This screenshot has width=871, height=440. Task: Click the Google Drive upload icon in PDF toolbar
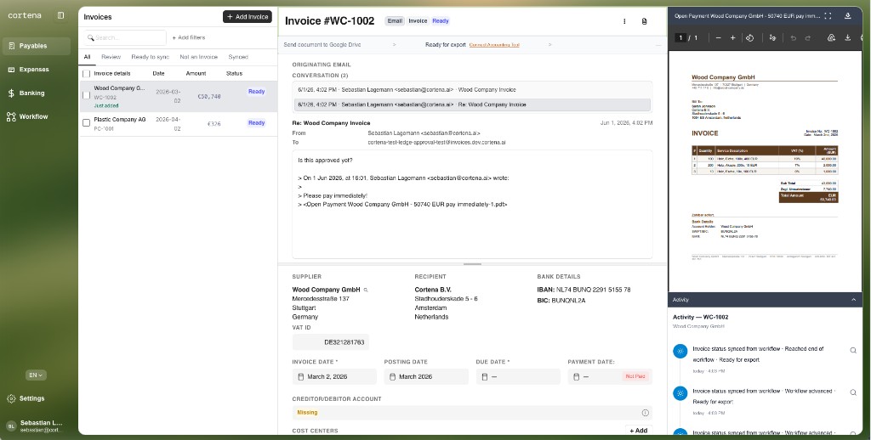tap(831, 37)
